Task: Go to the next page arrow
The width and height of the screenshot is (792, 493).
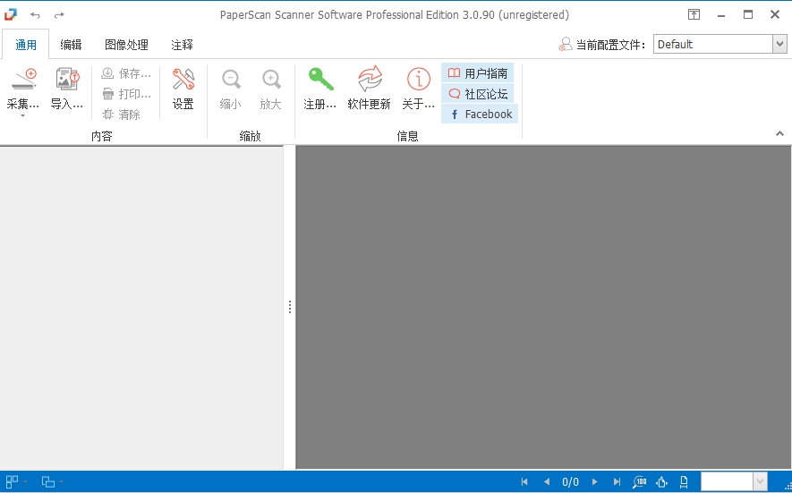Action: point(594,482)
